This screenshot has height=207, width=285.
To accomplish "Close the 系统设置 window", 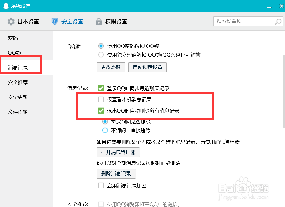I will point(281,6).
